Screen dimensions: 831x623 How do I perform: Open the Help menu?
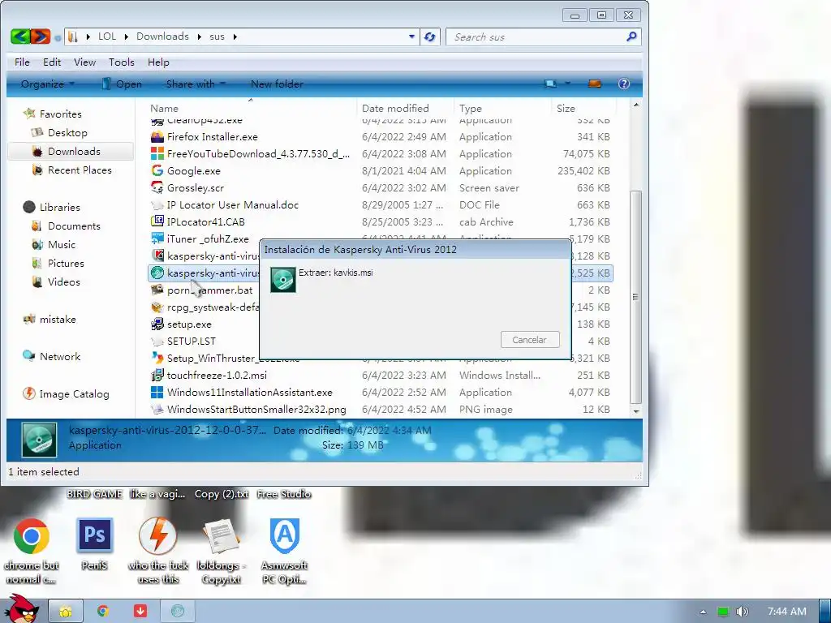click(158, 62)
